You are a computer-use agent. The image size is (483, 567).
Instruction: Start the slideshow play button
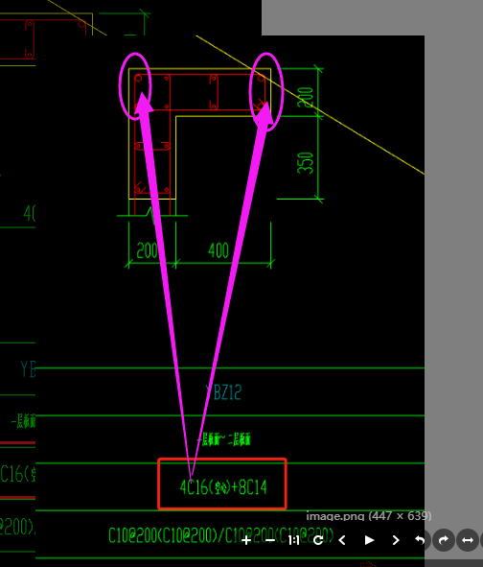tap(369, 540)
